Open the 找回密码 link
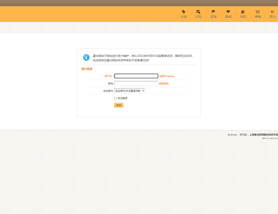The height and width of the screenshot is (214, 278). 163,83
